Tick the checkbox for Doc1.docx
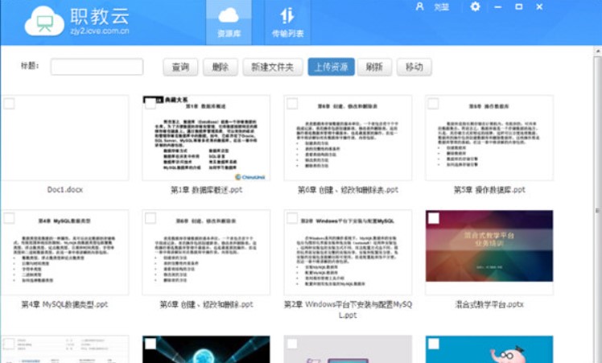The height and width of the screenshot is (363, 602). tap(9, 103)
